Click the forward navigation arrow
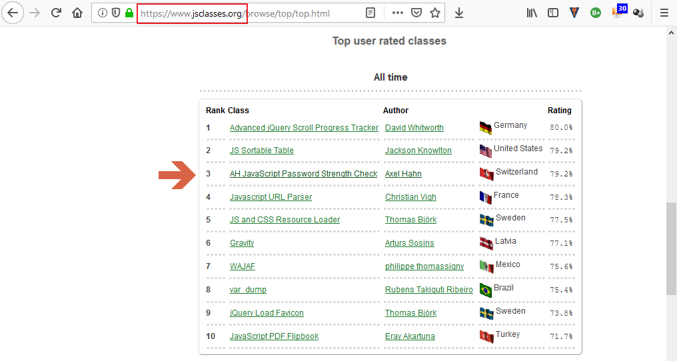Viewport: 677px width, 361px height. coord(35,13)
